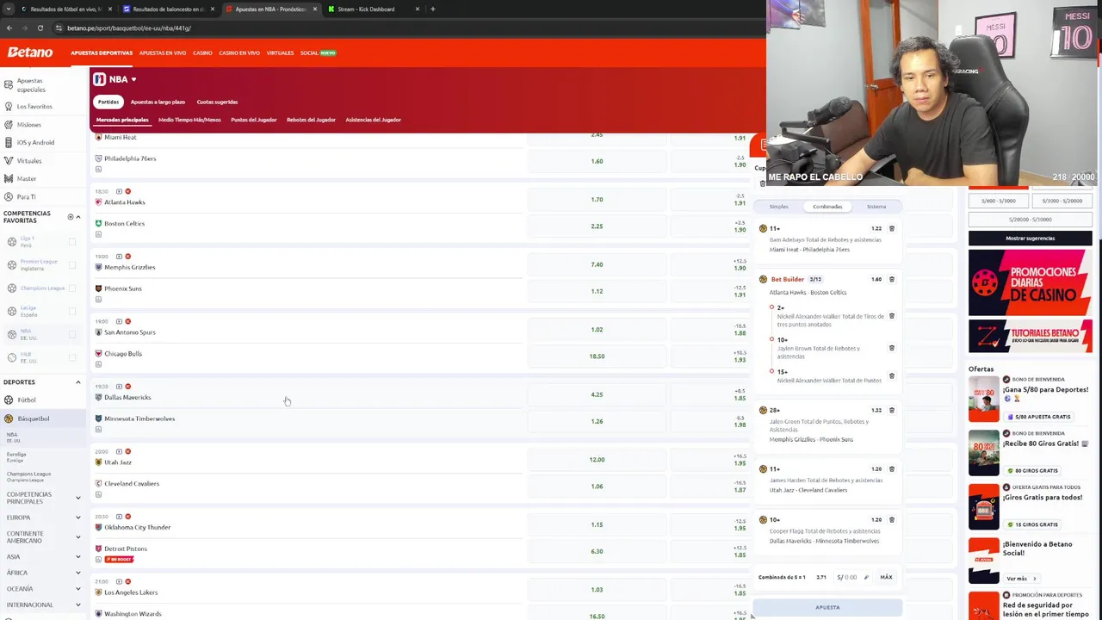Select Chicago Bulls odds 18.50
Image resolution: width=1102 pixels, height=620 pixels.
(x=597, y=356)
